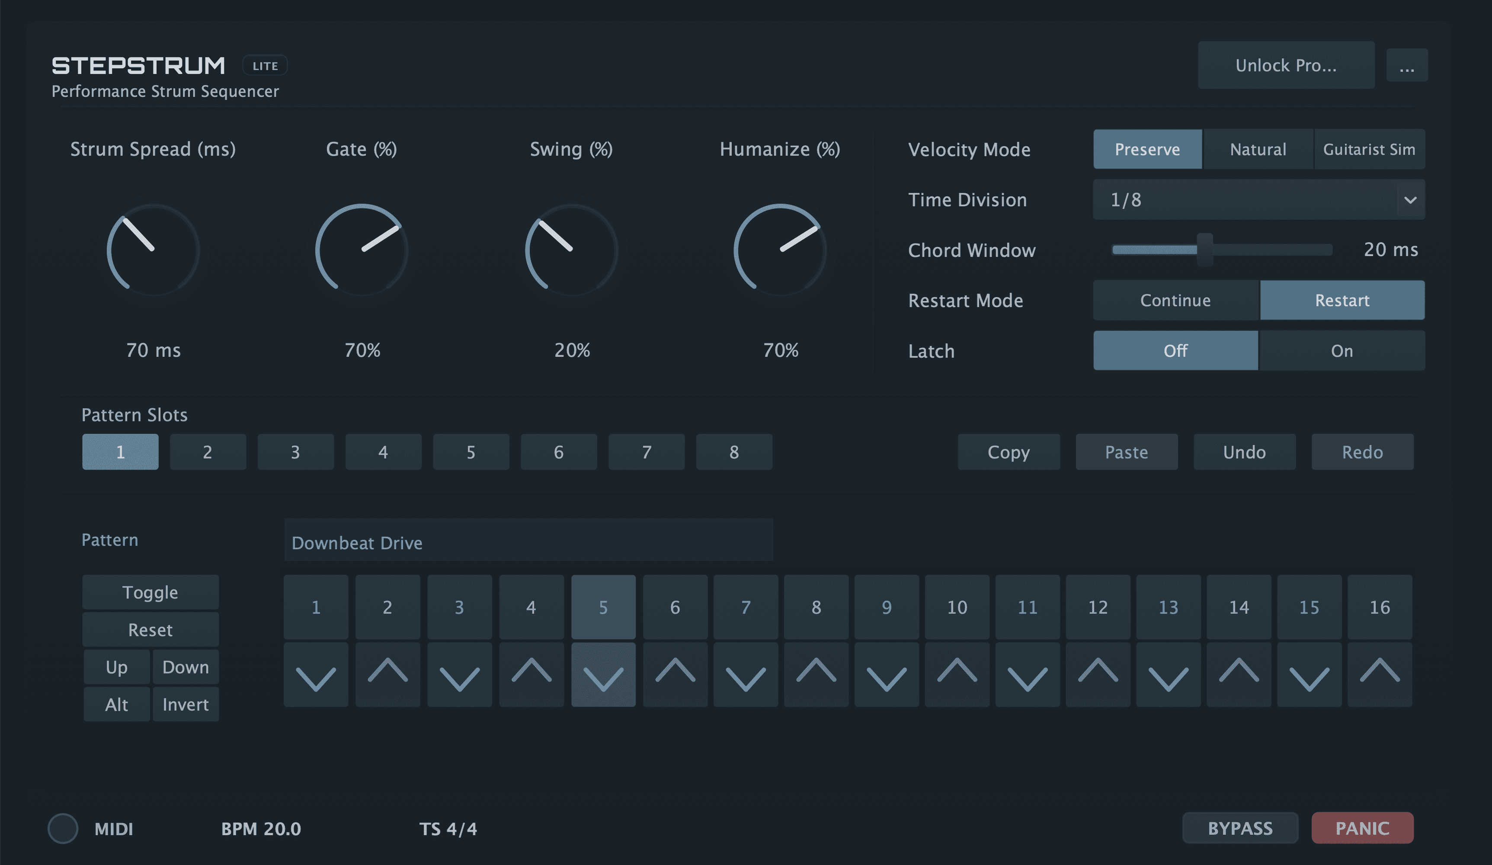Image resolution: width=1492 pixels, height=865 pixels.
Task: Switch to pattern slot 7
Action: pyautogui.click(x=647, y=452)
